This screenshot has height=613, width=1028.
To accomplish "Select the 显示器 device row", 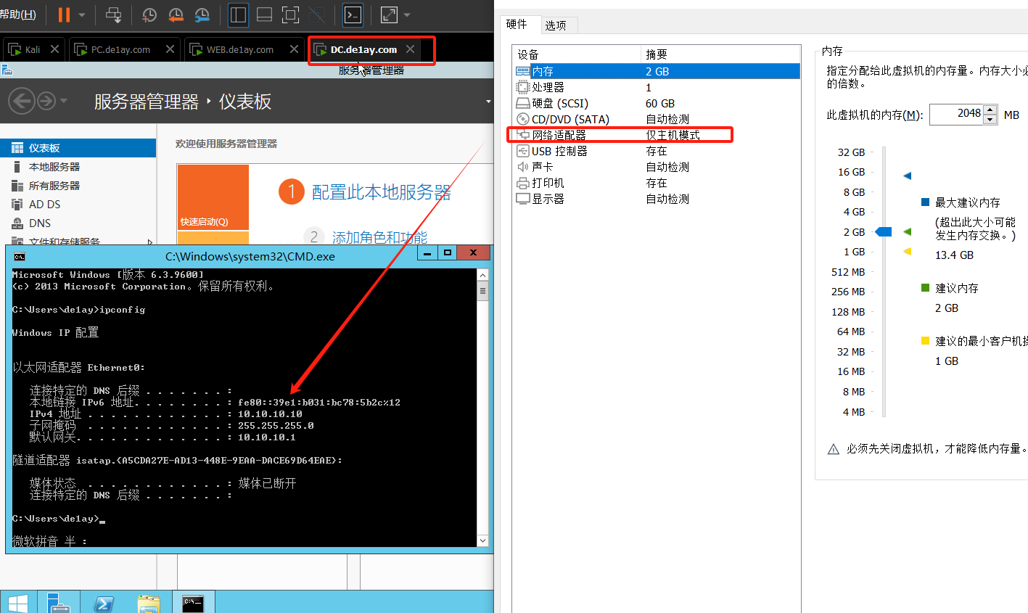I will pos(657,199).
